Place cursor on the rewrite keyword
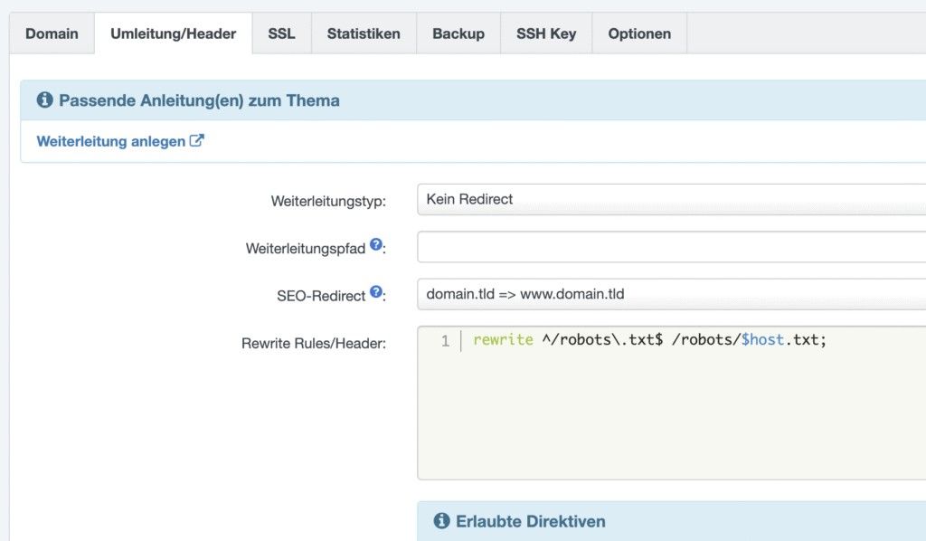 point(503,341)
